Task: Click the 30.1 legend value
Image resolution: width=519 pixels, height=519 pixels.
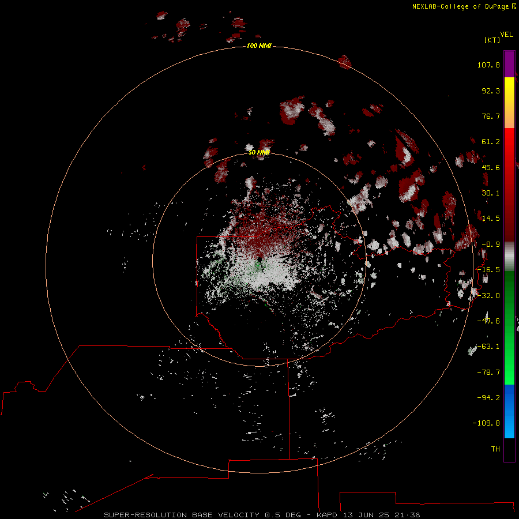Action: (x=491, y=193)
